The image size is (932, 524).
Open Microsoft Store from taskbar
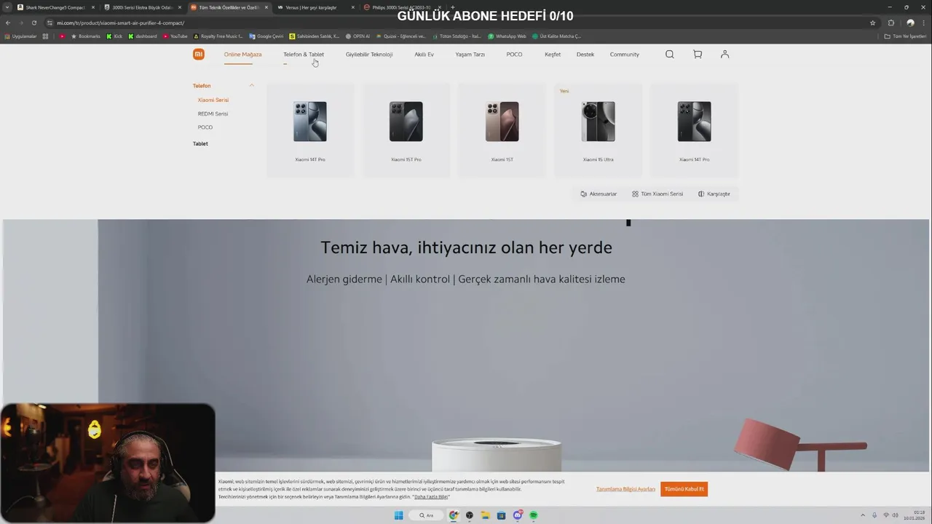tap(501, 515)
